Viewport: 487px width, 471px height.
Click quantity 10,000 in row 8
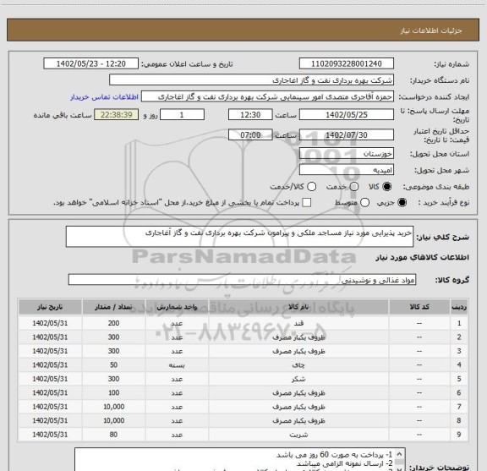pyautogui.click(x=113, y=420)
